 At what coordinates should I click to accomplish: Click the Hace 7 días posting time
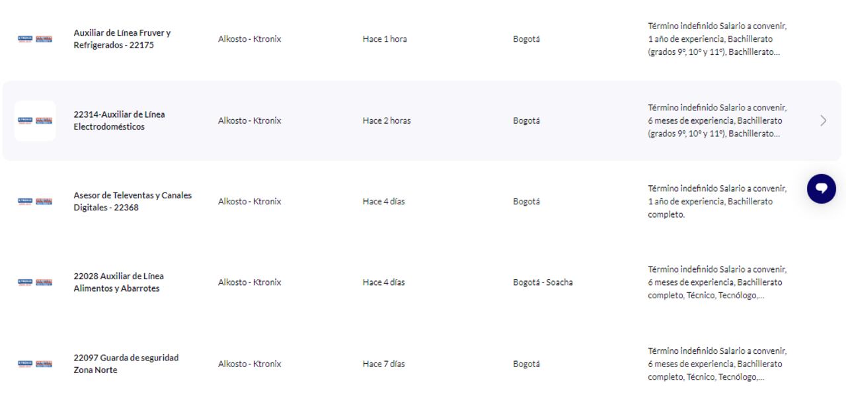[x=383, y=364]
